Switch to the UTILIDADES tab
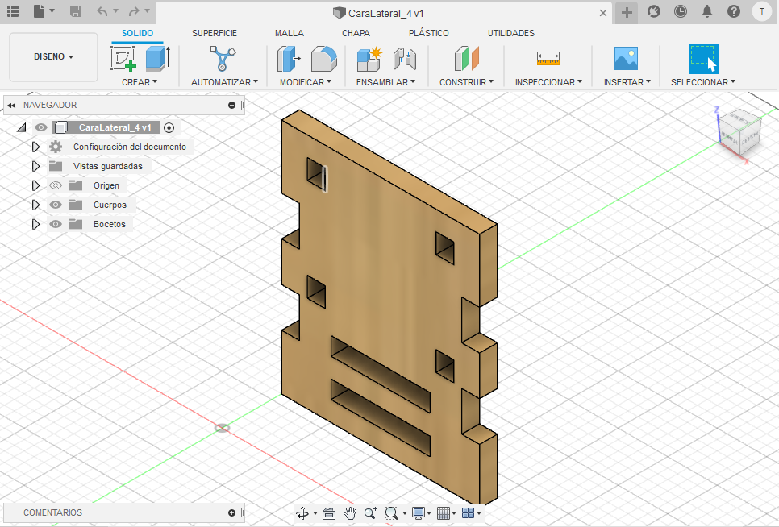 pyautogui.click(x=510, y=33)
